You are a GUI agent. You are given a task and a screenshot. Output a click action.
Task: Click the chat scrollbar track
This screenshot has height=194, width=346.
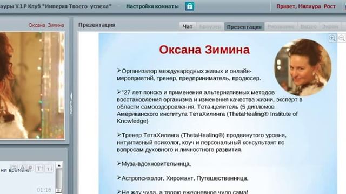pos(59,178)
